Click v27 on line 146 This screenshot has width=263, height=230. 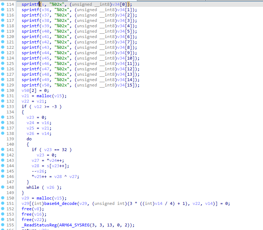[x=73, y=177]
